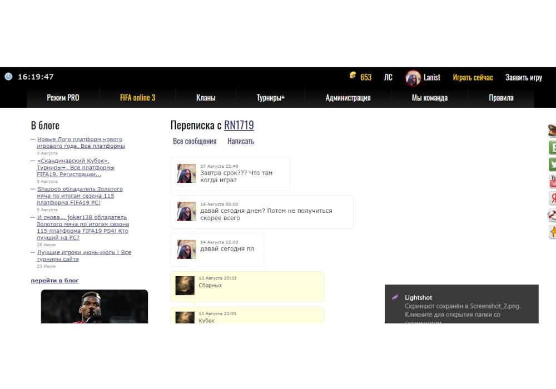
Task: Open the FIFA online 3 menu item
Action: tap(137, 98)
